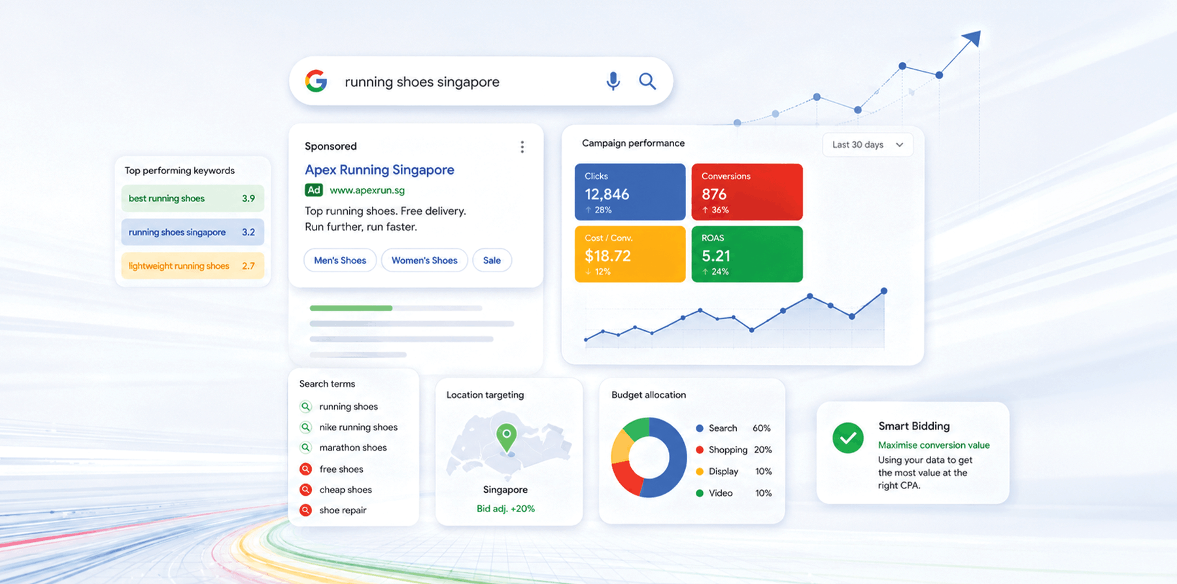Click the 'nike running shoes' search term
This screenshot has height=584, width=1177.
pos(358,427)
